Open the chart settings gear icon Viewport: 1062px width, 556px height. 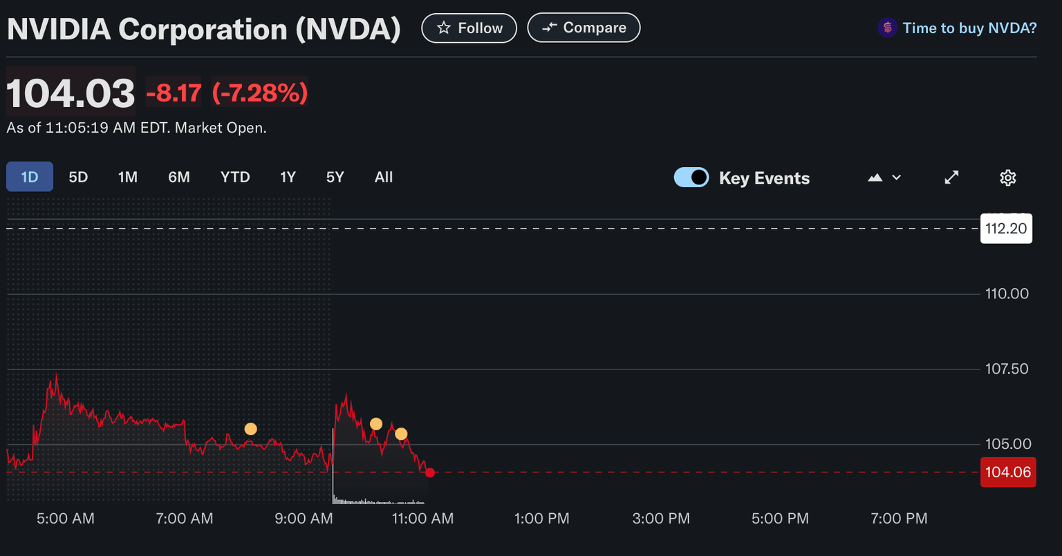[x=1007, y=178]
